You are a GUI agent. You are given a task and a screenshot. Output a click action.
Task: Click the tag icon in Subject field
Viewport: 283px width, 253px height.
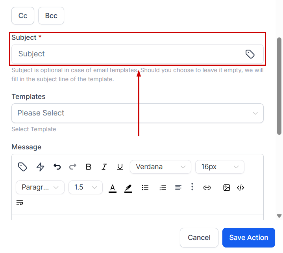pyautogui.click(x=250, y=54)
